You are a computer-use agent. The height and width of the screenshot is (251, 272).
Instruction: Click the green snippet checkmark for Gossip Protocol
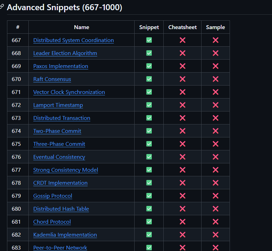[149, 196]
